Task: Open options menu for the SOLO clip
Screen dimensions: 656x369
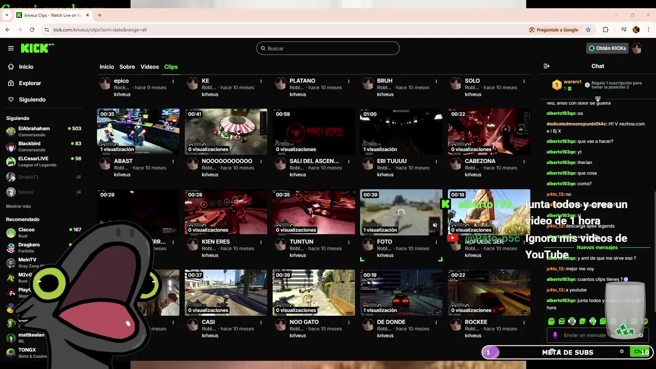Action: 524,81
